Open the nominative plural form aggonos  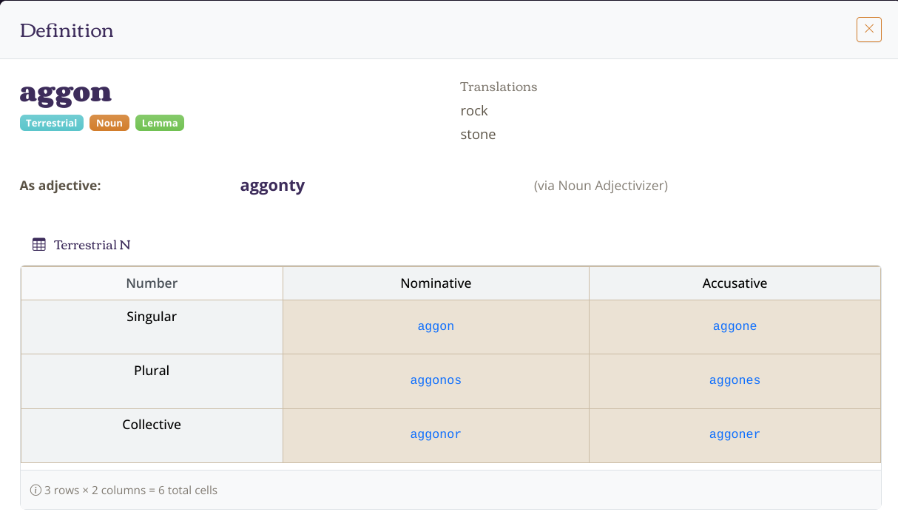tap(436, 380)
